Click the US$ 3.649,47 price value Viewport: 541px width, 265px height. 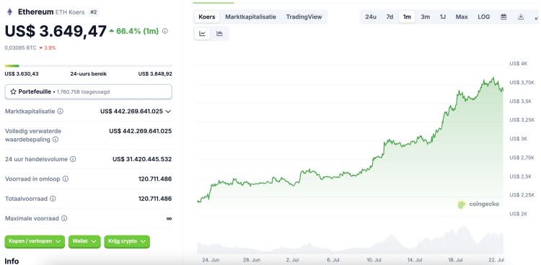coord(56,32)
